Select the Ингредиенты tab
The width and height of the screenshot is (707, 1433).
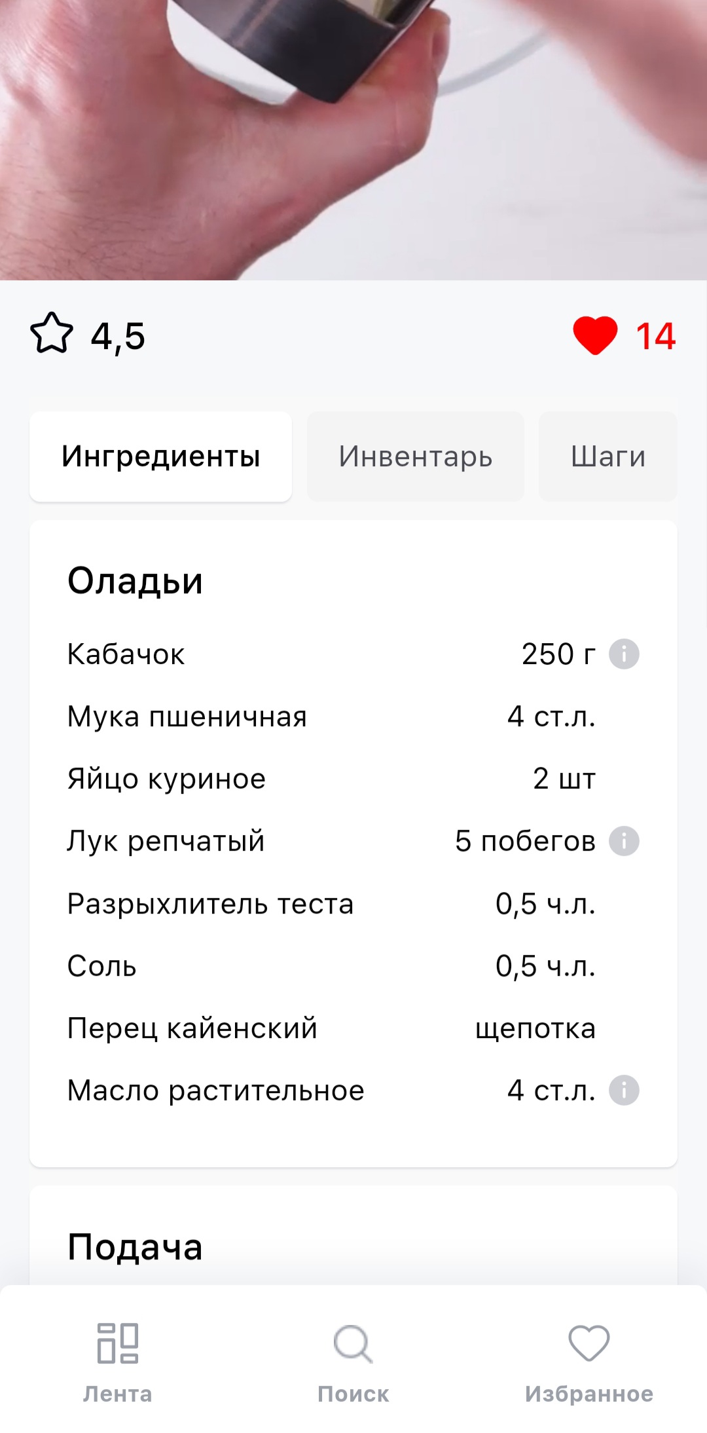pos(160,456)
